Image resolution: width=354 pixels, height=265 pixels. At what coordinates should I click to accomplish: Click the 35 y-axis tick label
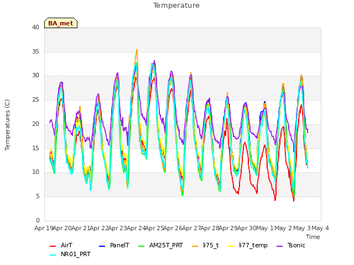point(35,51)
